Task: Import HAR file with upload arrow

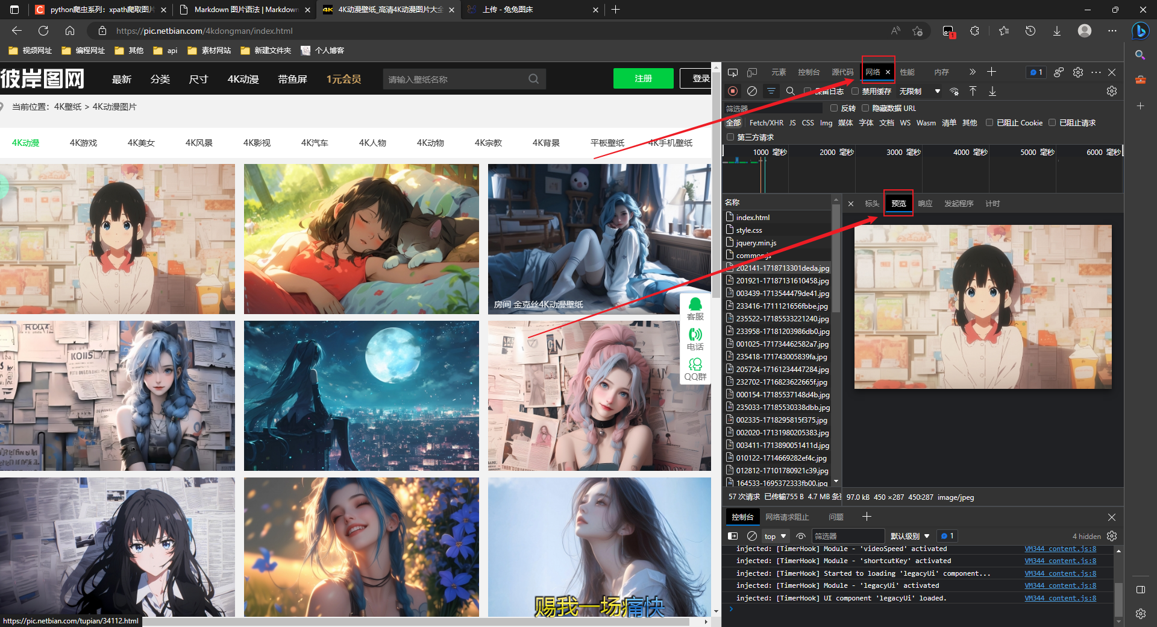Action: pos(973,91)
